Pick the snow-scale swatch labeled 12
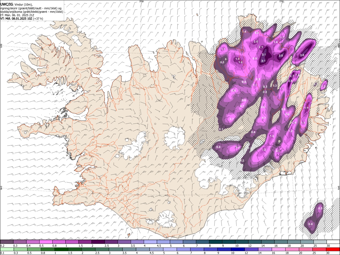 point(254,242)
